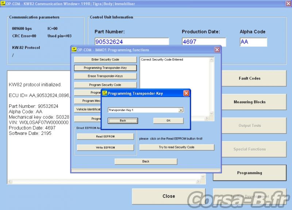
Task: Click Try to read Security Code button
Action: [x=177, y=147]
